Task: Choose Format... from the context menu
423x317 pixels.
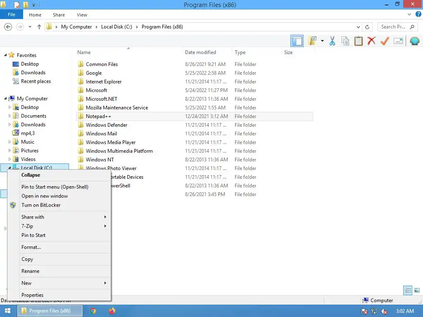Action: pos(65,247)
